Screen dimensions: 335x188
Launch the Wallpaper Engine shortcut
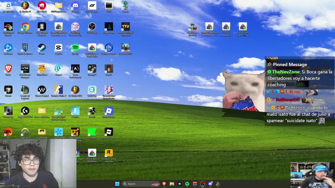click(109, 49)
